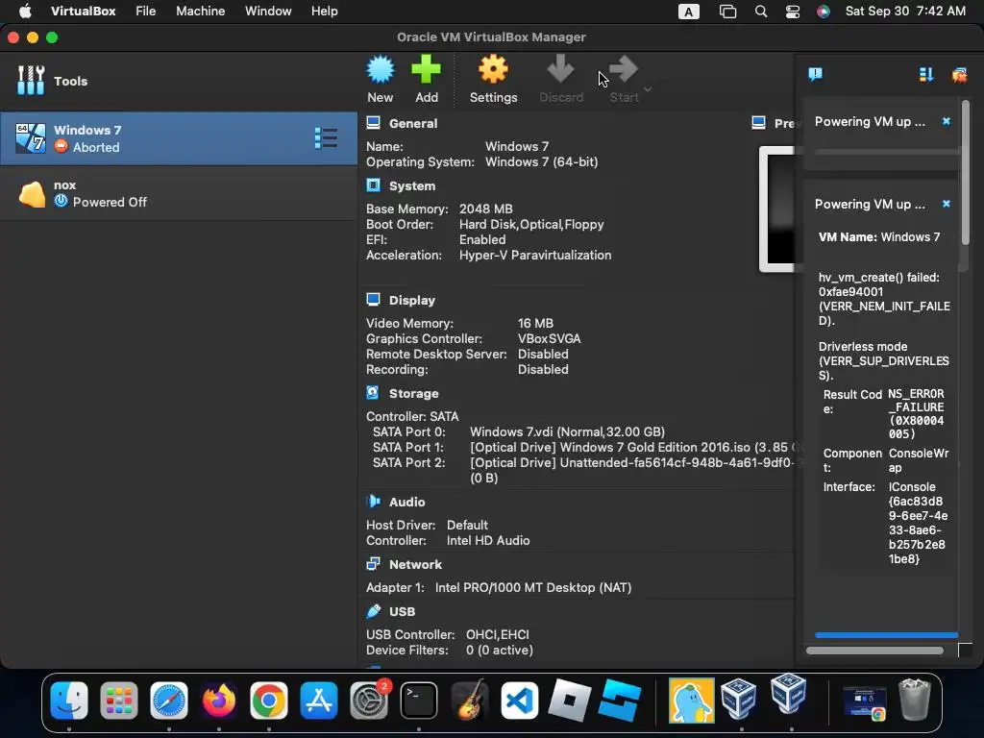Click the 'OHCI,EHCI' USB controller value
The width and height of the screenshot is (984, 738).
pyautogui.click(x=498, y=634)
